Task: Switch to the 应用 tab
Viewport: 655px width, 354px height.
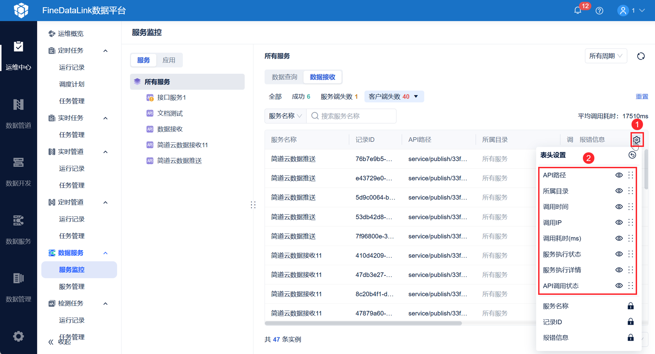Action: (x=169, y=60)
